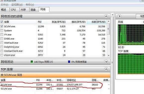Click process list scrollbar down arrow
This screenshot has height=94, width=144.
coord(108,55)
